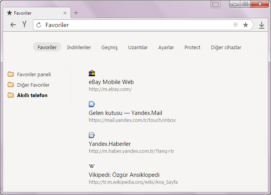Reload page with the refresh icon
The width and height of the screenshot is (271, 195).
39,25
